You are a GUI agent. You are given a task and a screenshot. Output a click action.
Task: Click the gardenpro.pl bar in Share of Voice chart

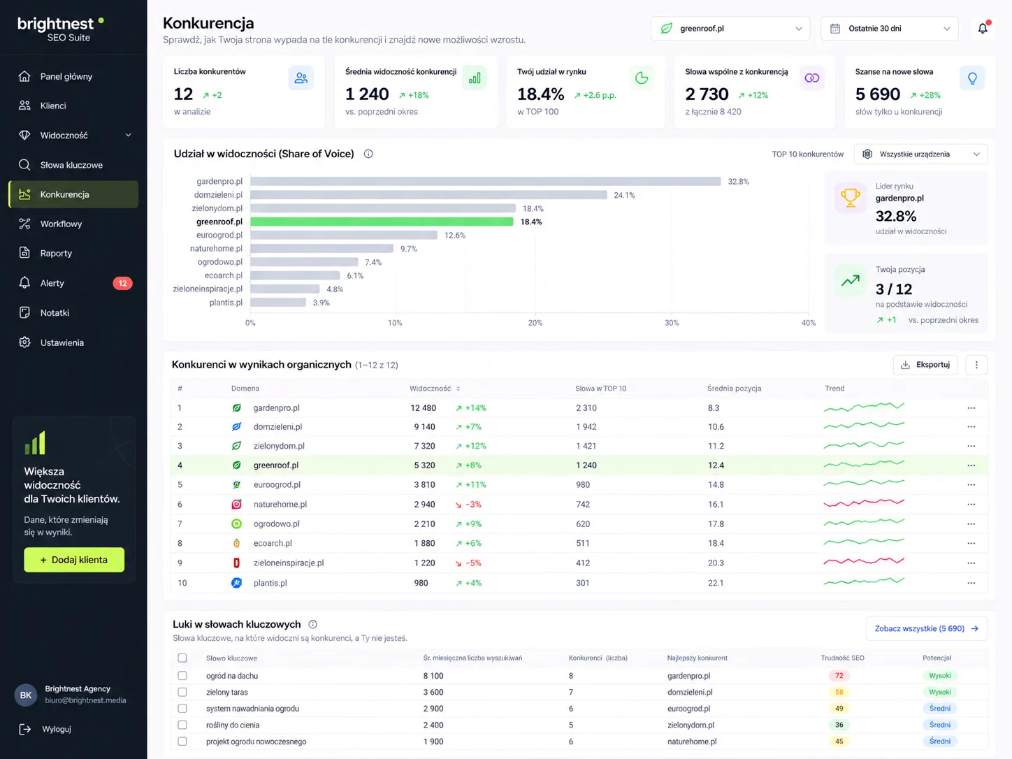click(486, 181)
